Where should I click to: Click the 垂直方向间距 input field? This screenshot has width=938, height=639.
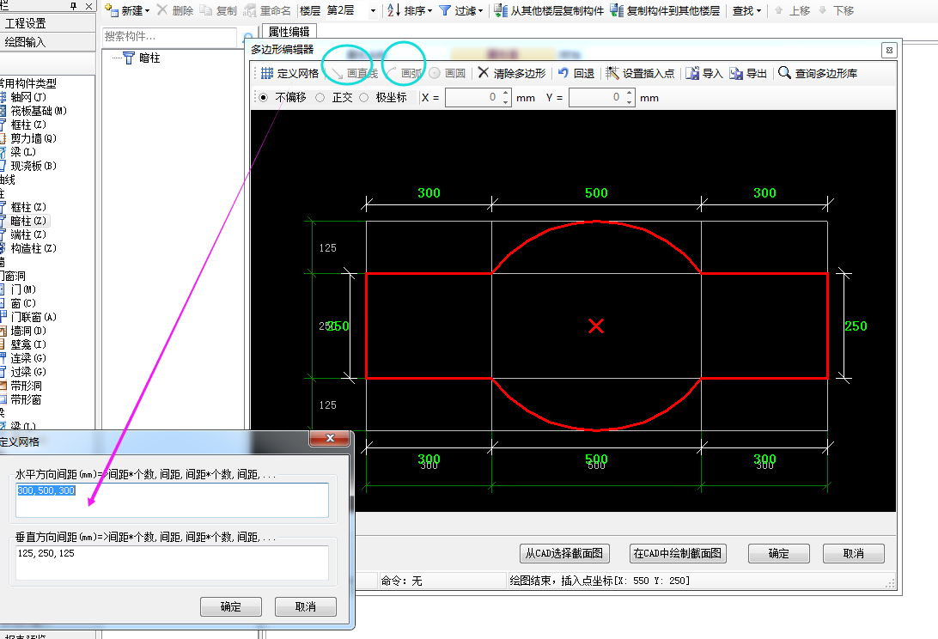173,563
